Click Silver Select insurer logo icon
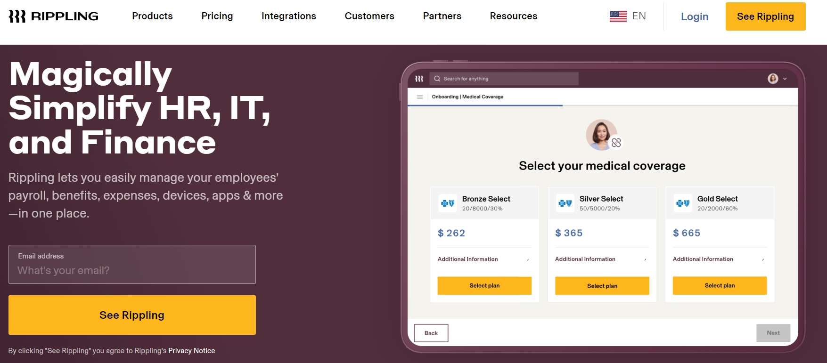 [x=565, y=203]
